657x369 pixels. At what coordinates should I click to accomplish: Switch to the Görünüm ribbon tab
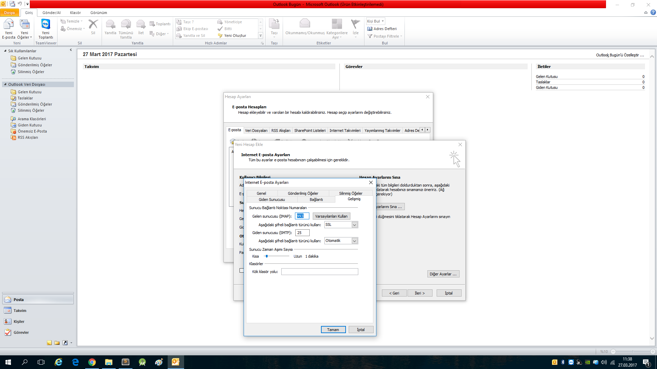99,13
